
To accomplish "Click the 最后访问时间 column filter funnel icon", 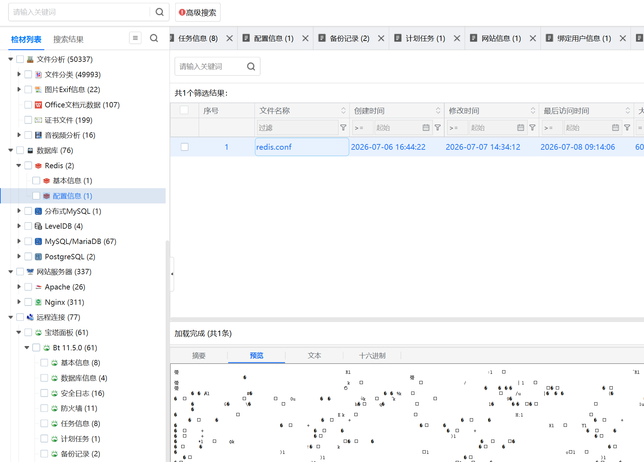I will [627, 127].
